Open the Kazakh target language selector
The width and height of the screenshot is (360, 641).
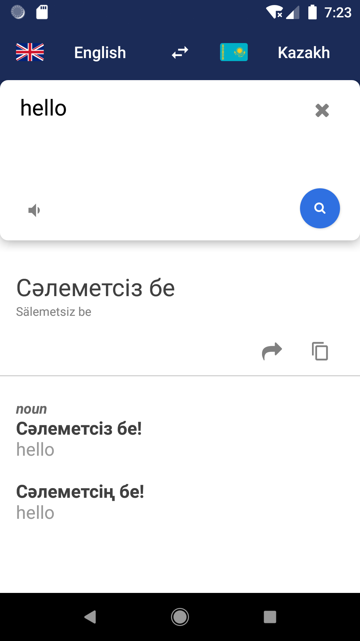point(304,53)
